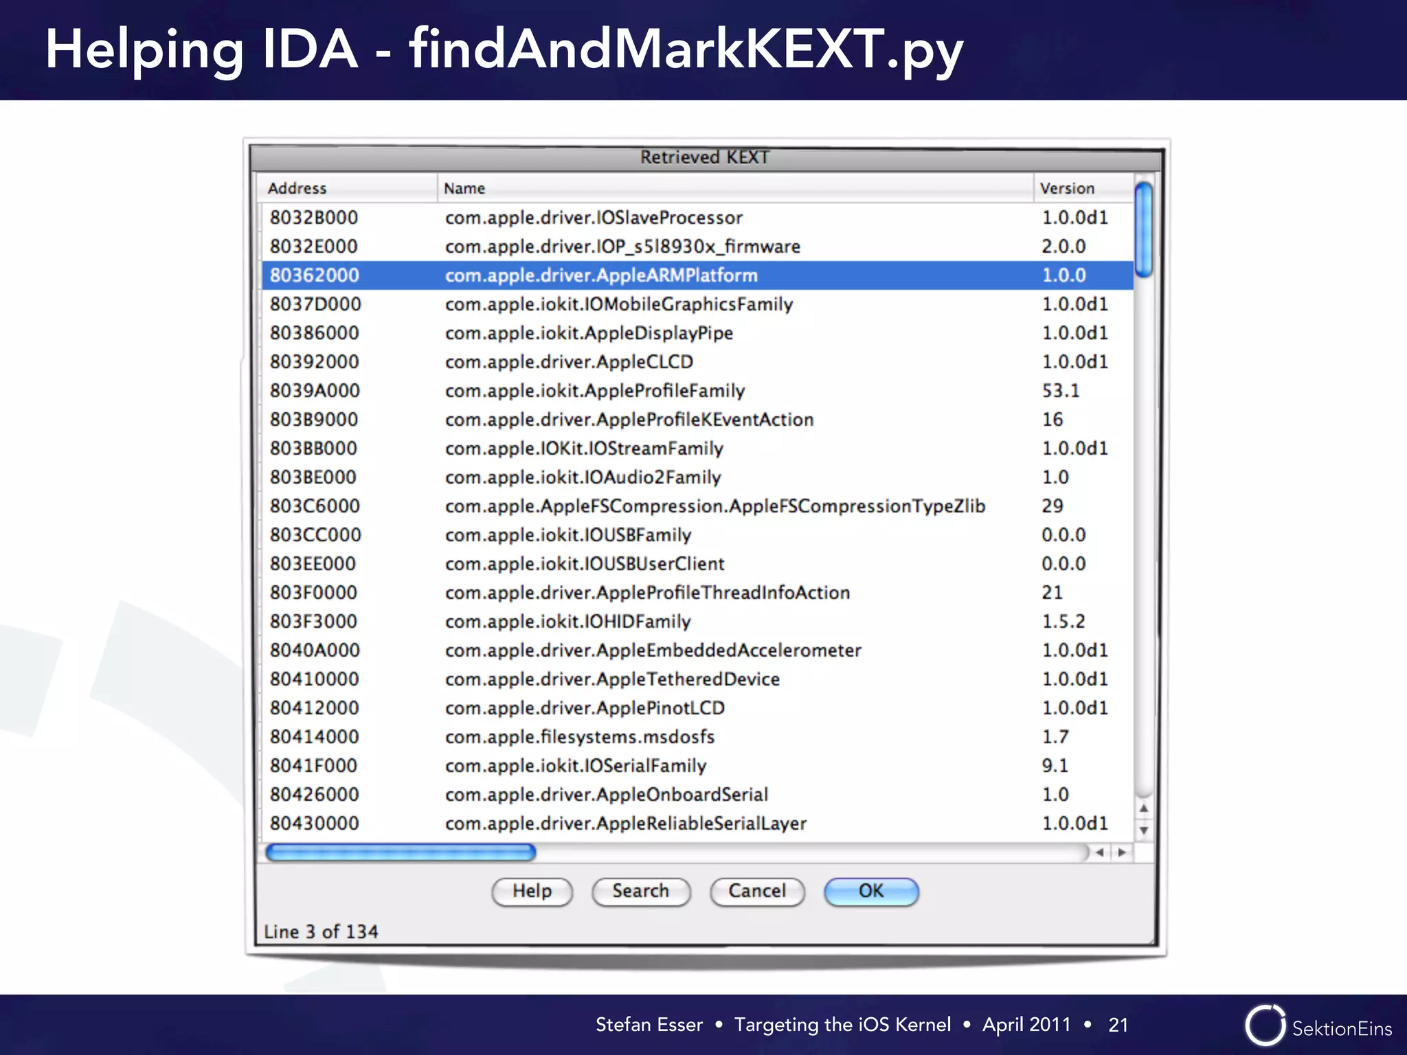Click address 80414000
Screen dimensions: 1407x1055
(314, 737)
